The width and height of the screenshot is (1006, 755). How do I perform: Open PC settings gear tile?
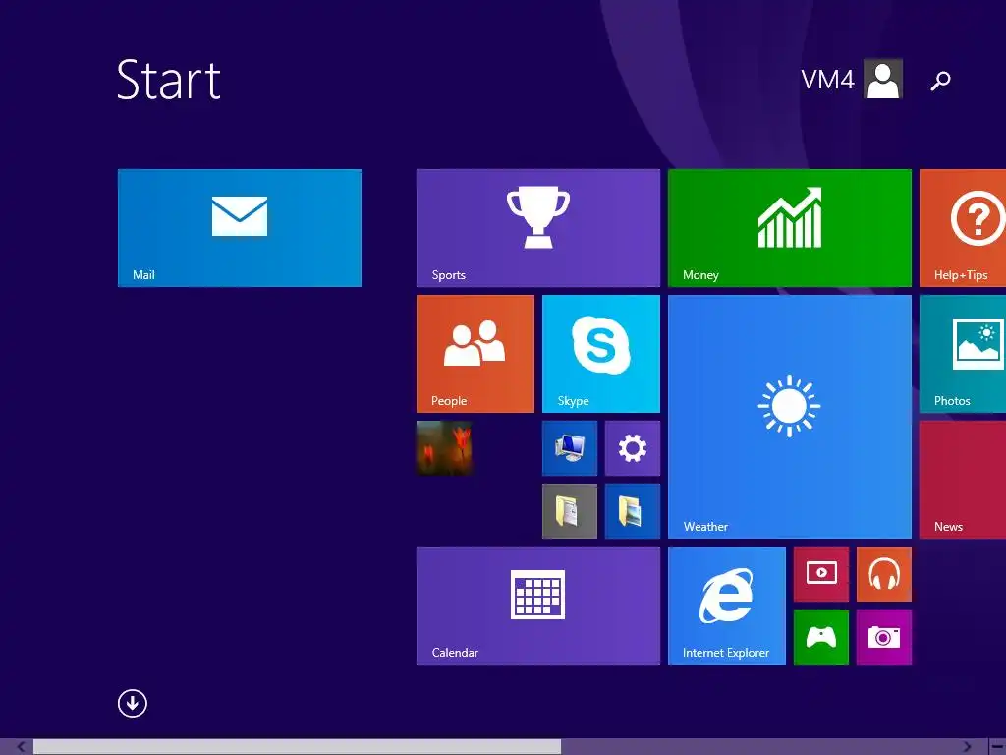[632, 448]
